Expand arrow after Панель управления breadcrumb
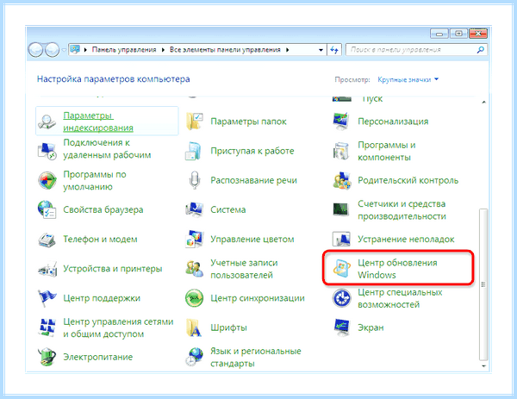 pyautogui.click(x=163, y=50)
